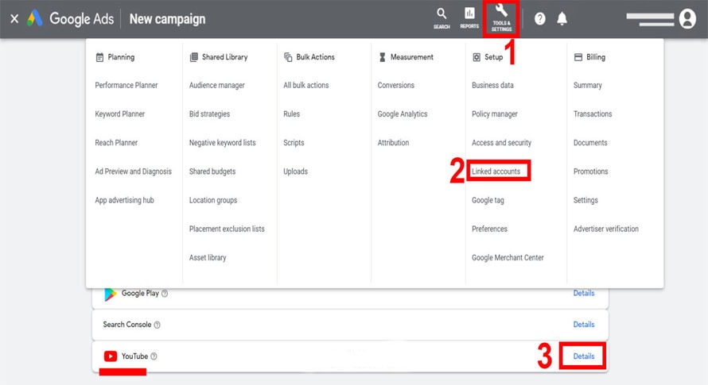This screenshot has height=385, width=708.
Task: Click the account profile avatar
Action: click(x=687, y=19)
